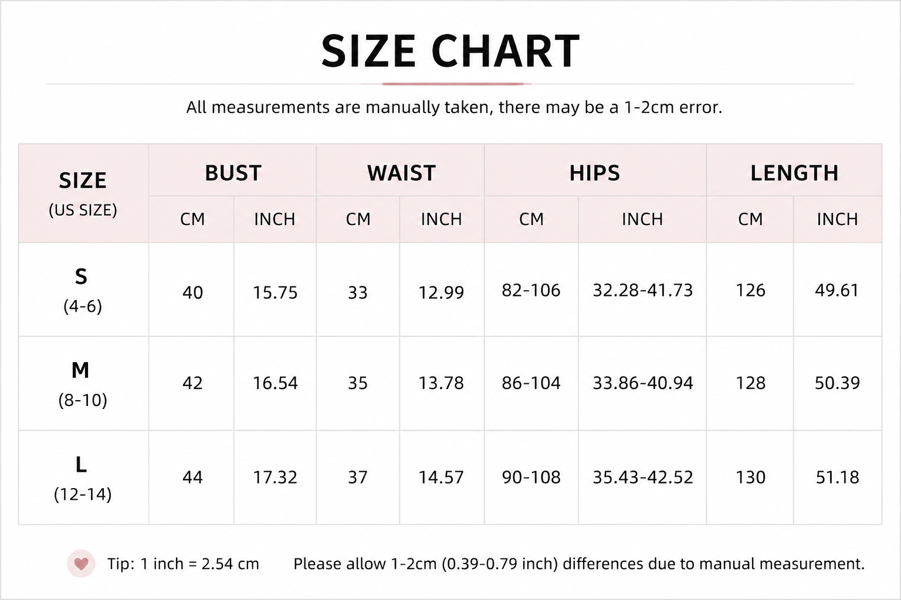Select the HIPS column header
Screen dimensions: 901x600
[x=595, y=172]
